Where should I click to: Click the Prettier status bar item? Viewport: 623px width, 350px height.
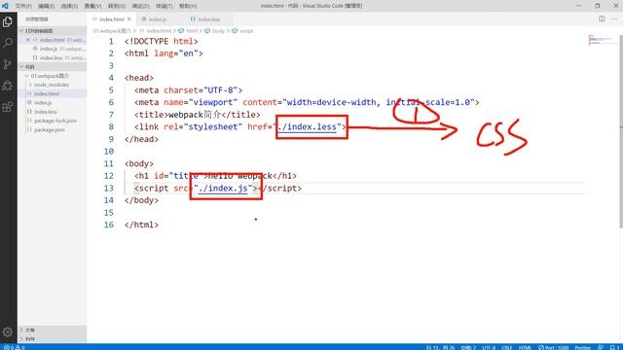tap(583, 347)
